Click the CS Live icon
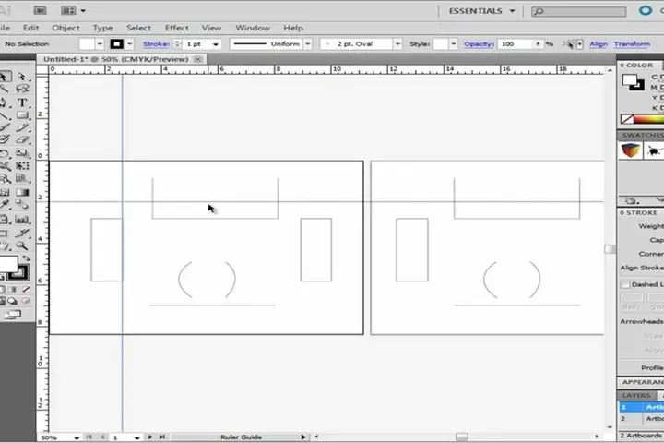664x443 pixels. (x=646, y=10)
